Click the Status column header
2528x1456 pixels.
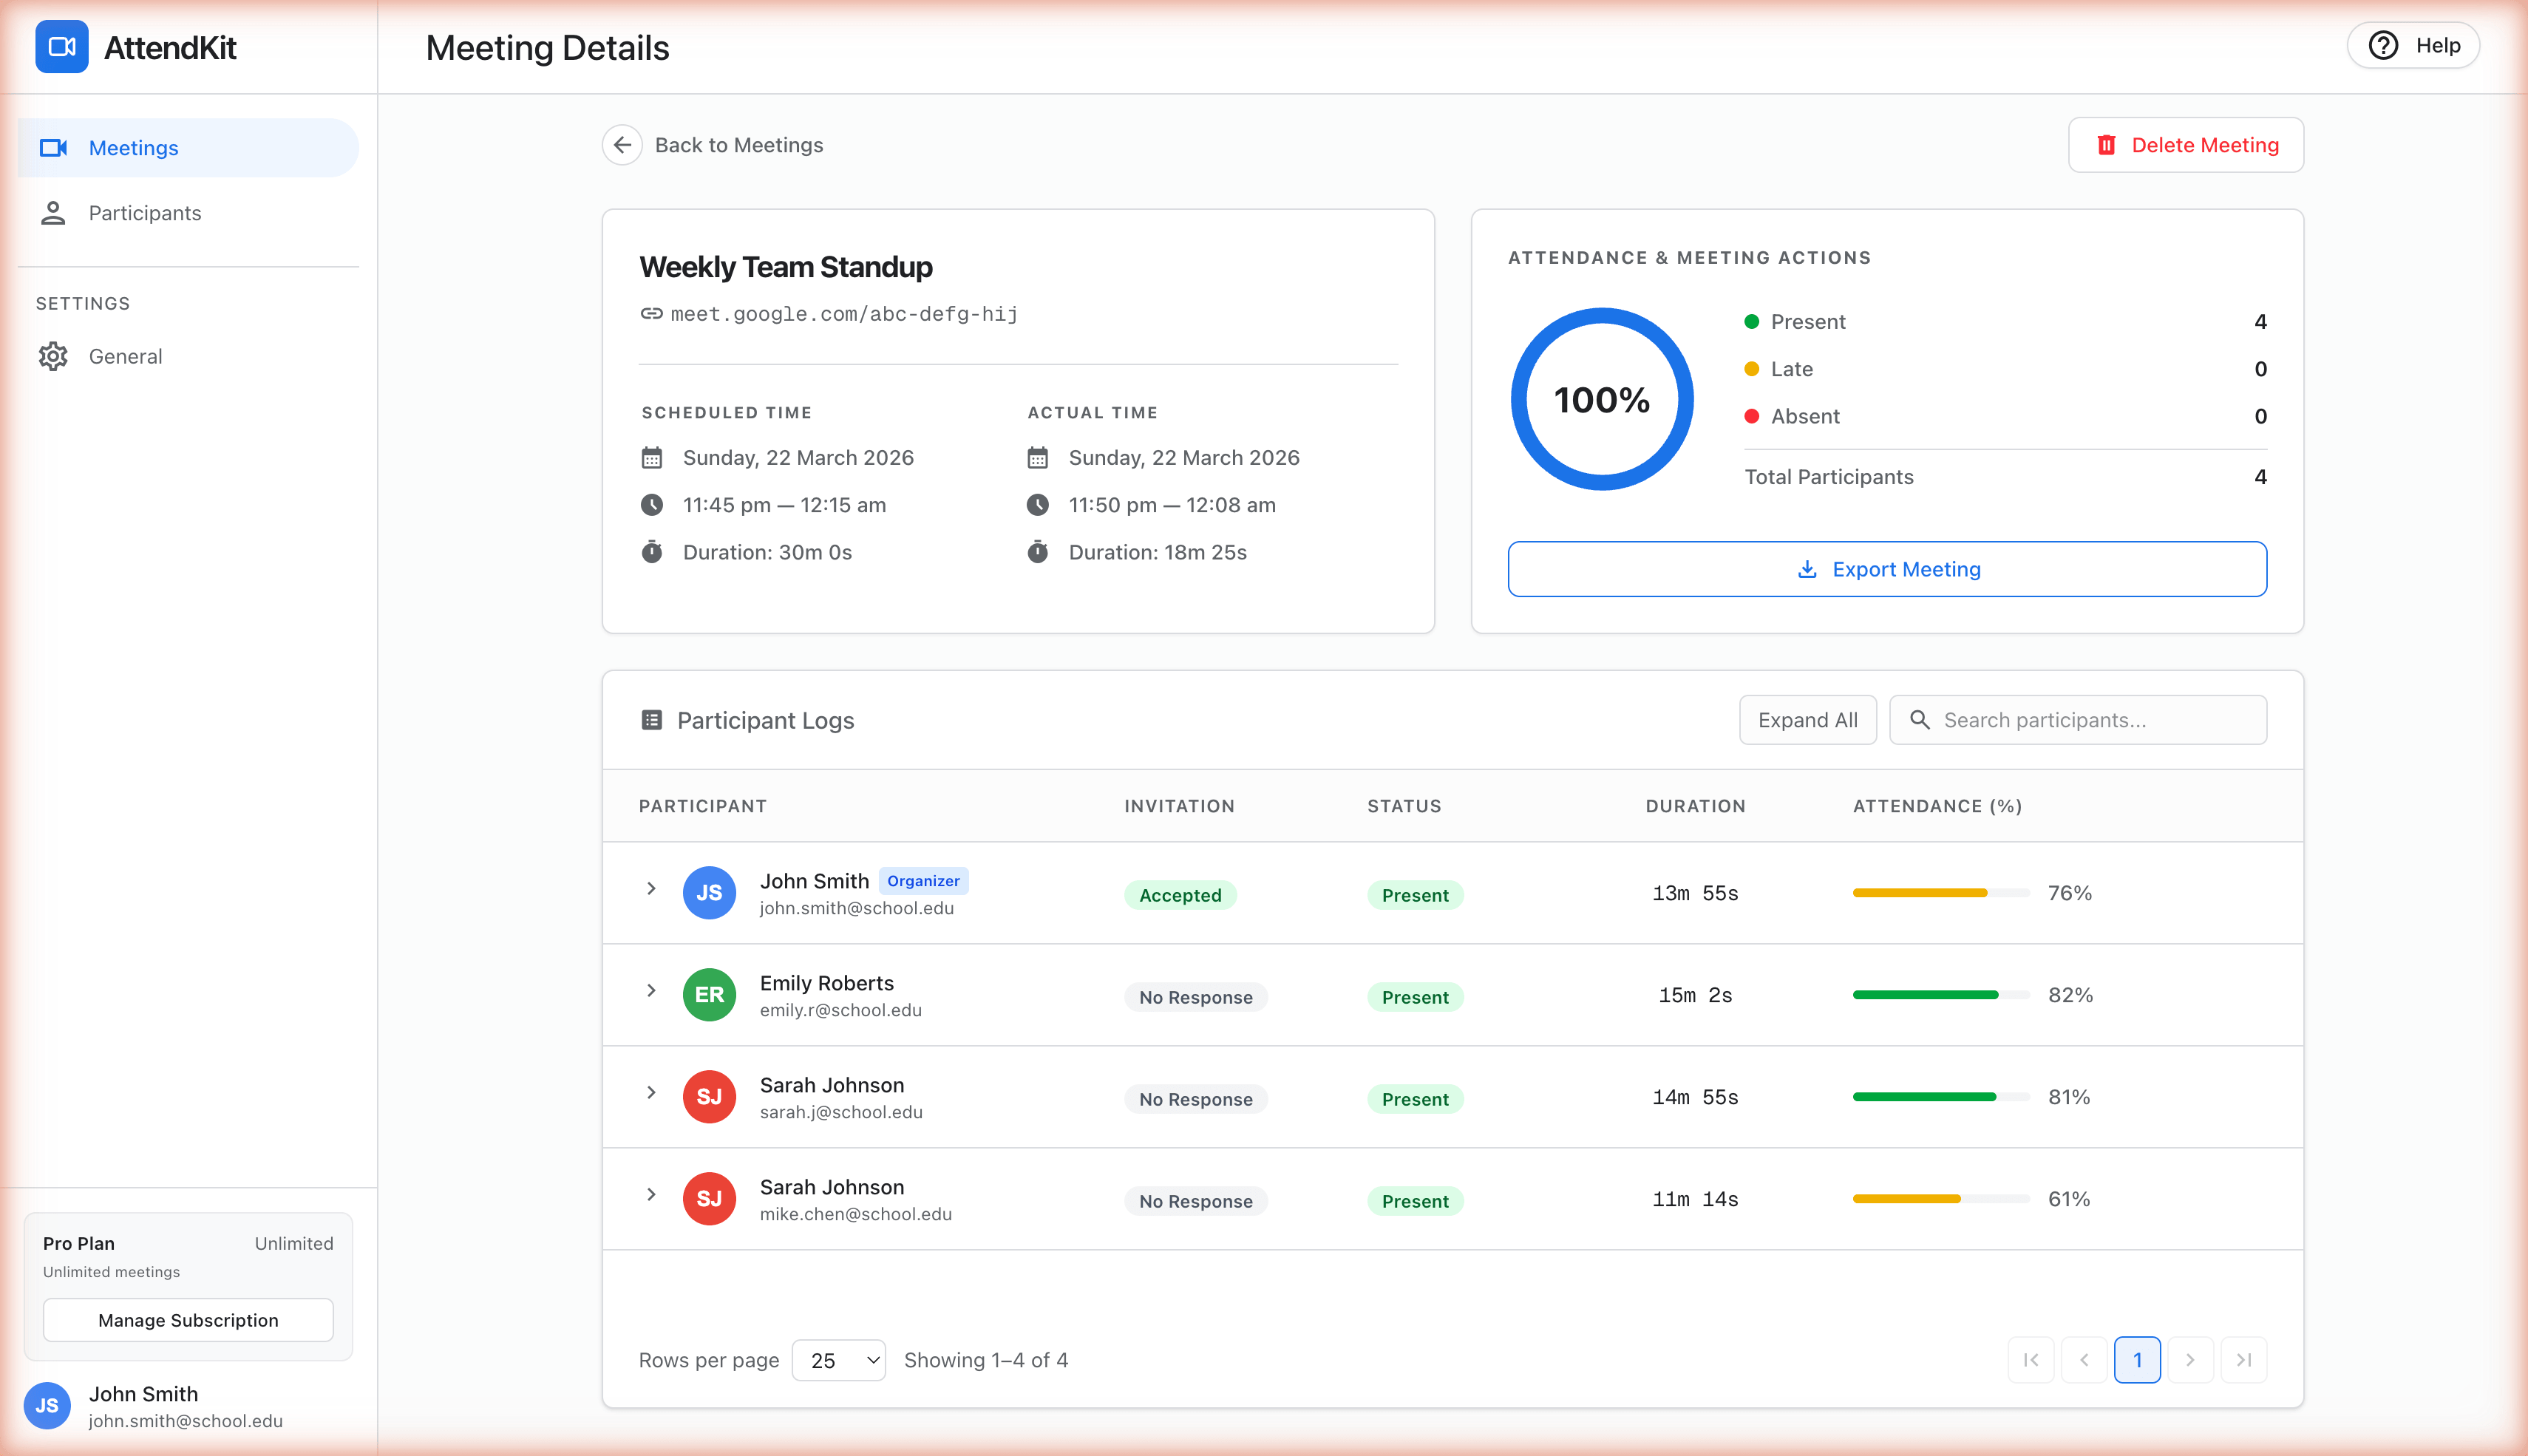coord(1405,806)
